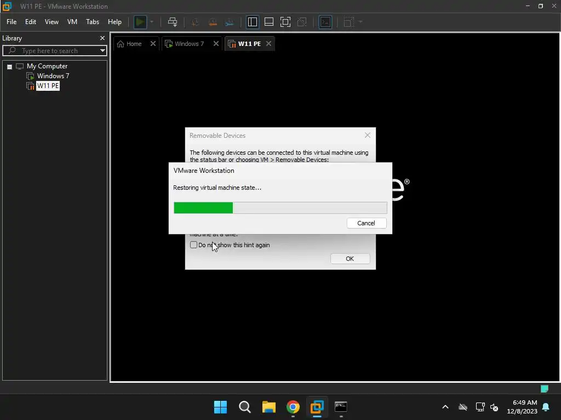Open the Snapshot Manager toolbar icon
The width and height of the screenshot is (561, 420).
click(x=230, y=22)
